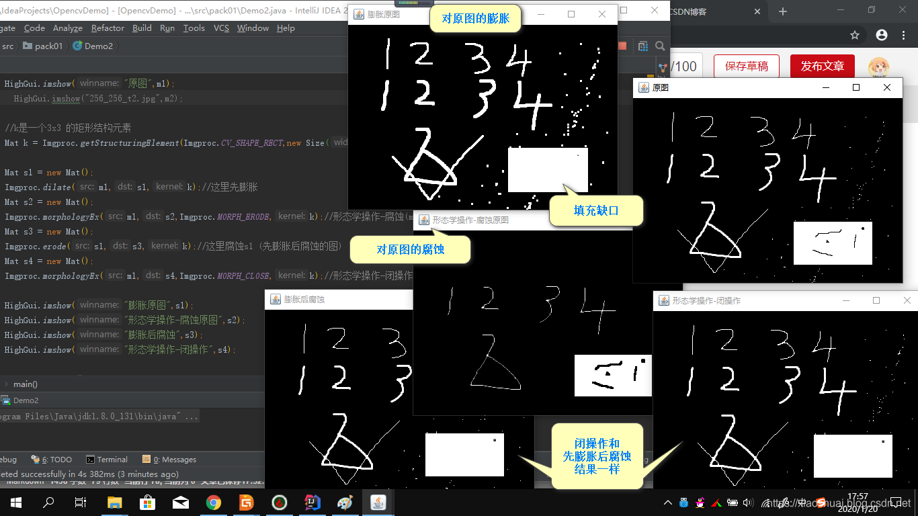The image size is (918, 516).
Task: Open the 6: TODO tool window
Action: point(51,460)
